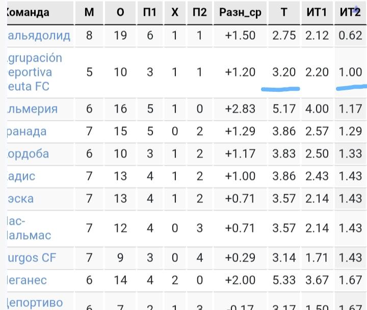Sort by Разн_ср column header
The image size is (367, 310).
[x=240, y=12]
